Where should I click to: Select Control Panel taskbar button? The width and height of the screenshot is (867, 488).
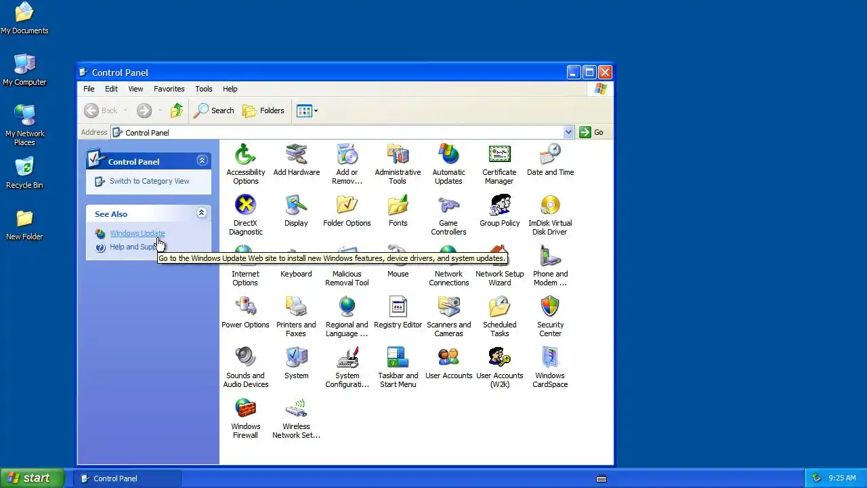point(127,478)
